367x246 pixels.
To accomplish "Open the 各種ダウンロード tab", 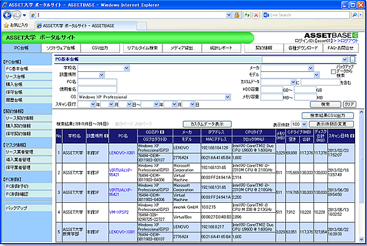I will pos(303,48).
